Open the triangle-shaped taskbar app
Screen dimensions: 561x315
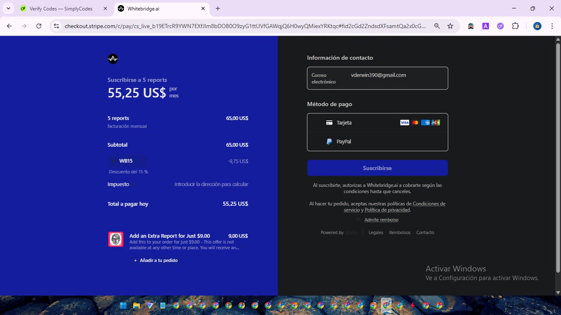150,306
